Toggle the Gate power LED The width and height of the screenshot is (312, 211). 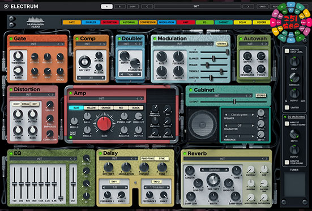pyautogui.click(x=11, y=38)
